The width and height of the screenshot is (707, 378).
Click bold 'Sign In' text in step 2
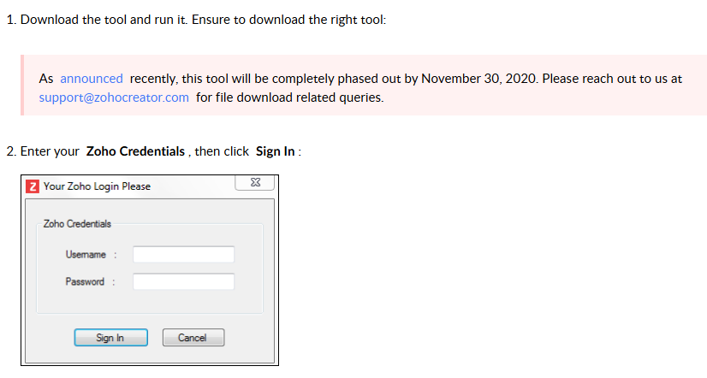point(275,151)
